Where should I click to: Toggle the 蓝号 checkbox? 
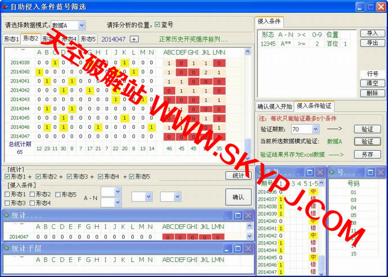(157, 25)
